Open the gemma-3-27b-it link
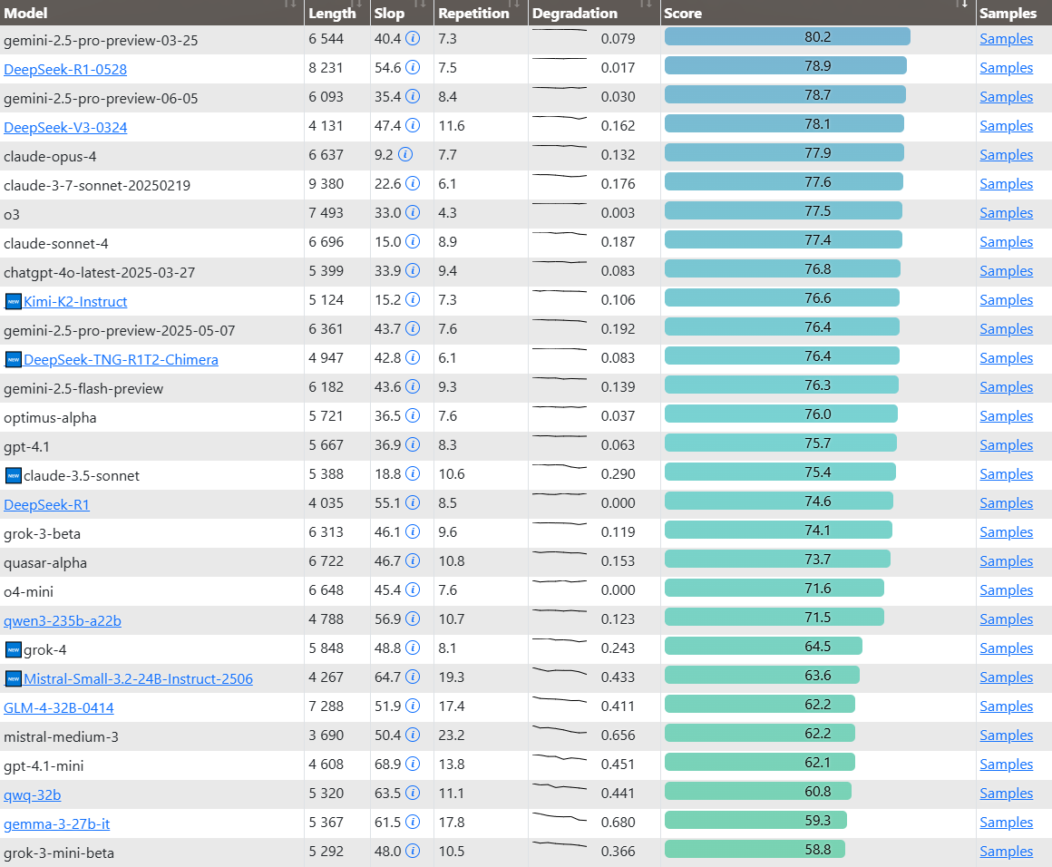Viewport: 1052px width, 867px height. pos(56,824)
